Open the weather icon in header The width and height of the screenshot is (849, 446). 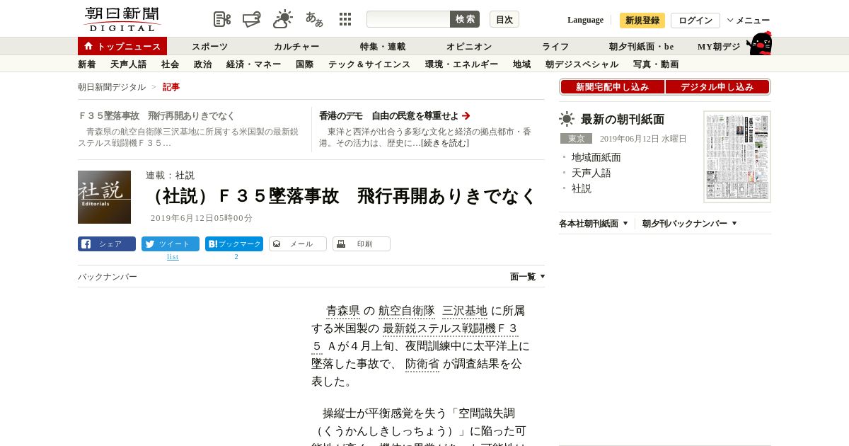click(283, 19)
